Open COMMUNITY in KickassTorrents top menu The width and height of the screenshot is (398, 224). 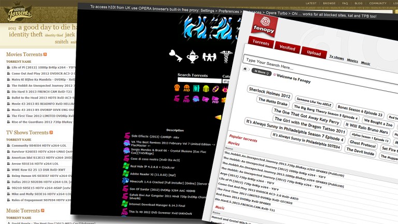click(x=378, y=3)
